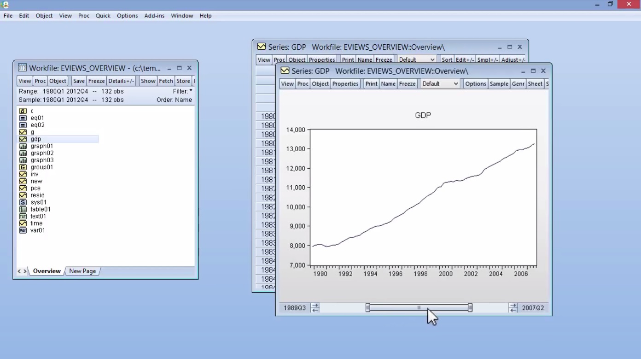
Task: Click Save in the workfile toolbar
Action: coord(79,81)
